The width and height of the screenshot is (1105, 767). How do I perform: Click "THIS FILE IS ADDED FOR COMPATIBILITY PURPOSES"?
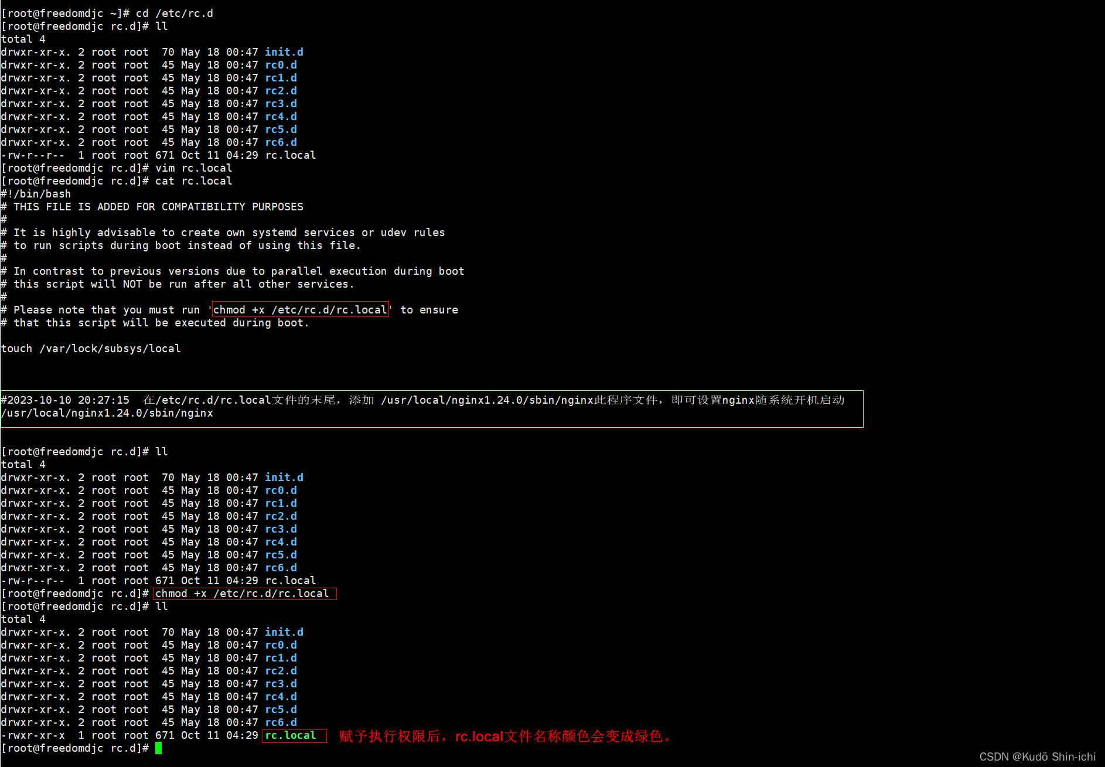tap(159, 207)
